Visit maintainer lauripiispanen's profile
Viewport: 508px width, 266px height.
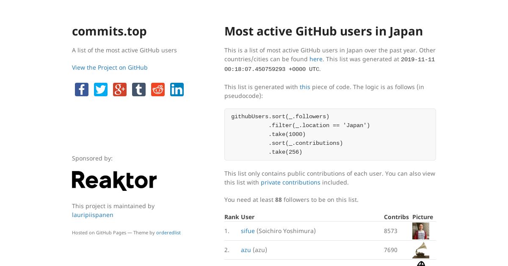pyautogui.click(x=93, y=215)
